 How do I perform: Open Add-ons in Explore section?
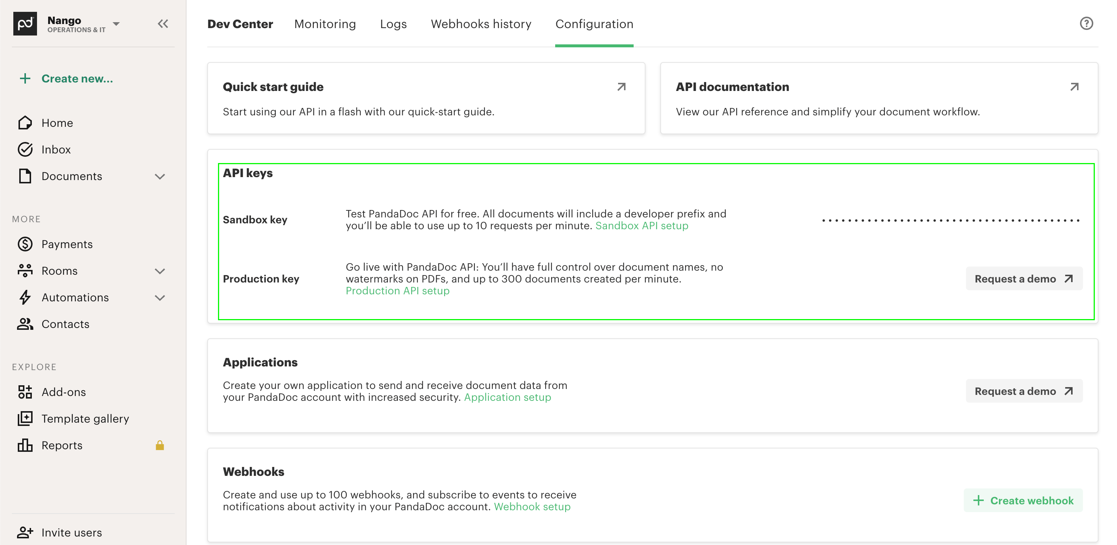[63, 392]
